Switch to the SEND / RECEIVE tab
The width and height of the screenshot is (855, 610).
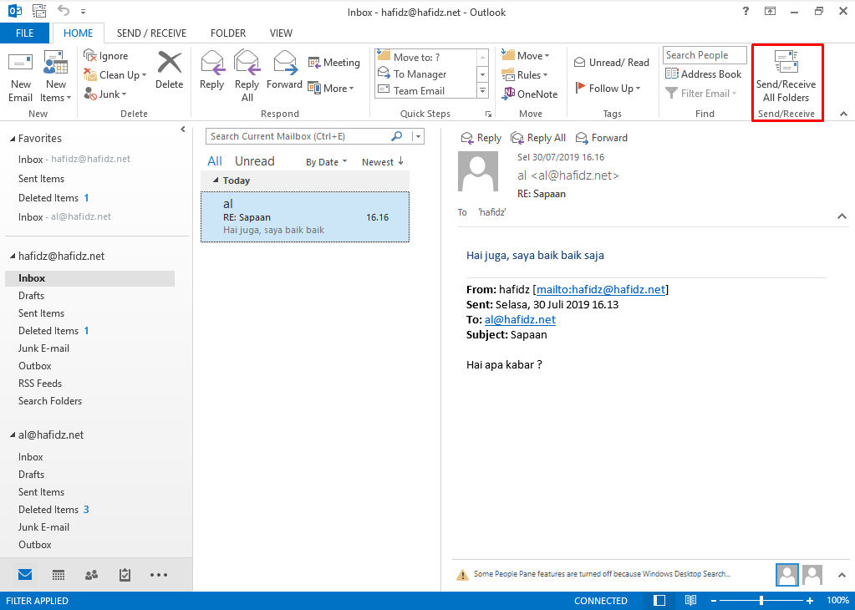(151, 33)
